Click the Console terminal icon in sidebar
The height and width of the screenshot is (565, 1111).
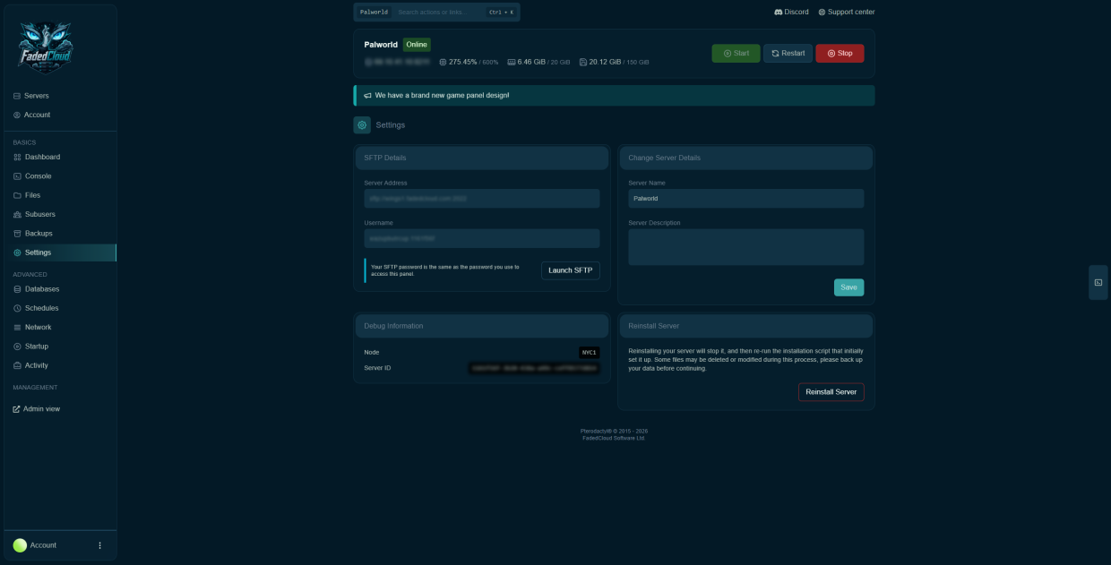coord(17,176)
